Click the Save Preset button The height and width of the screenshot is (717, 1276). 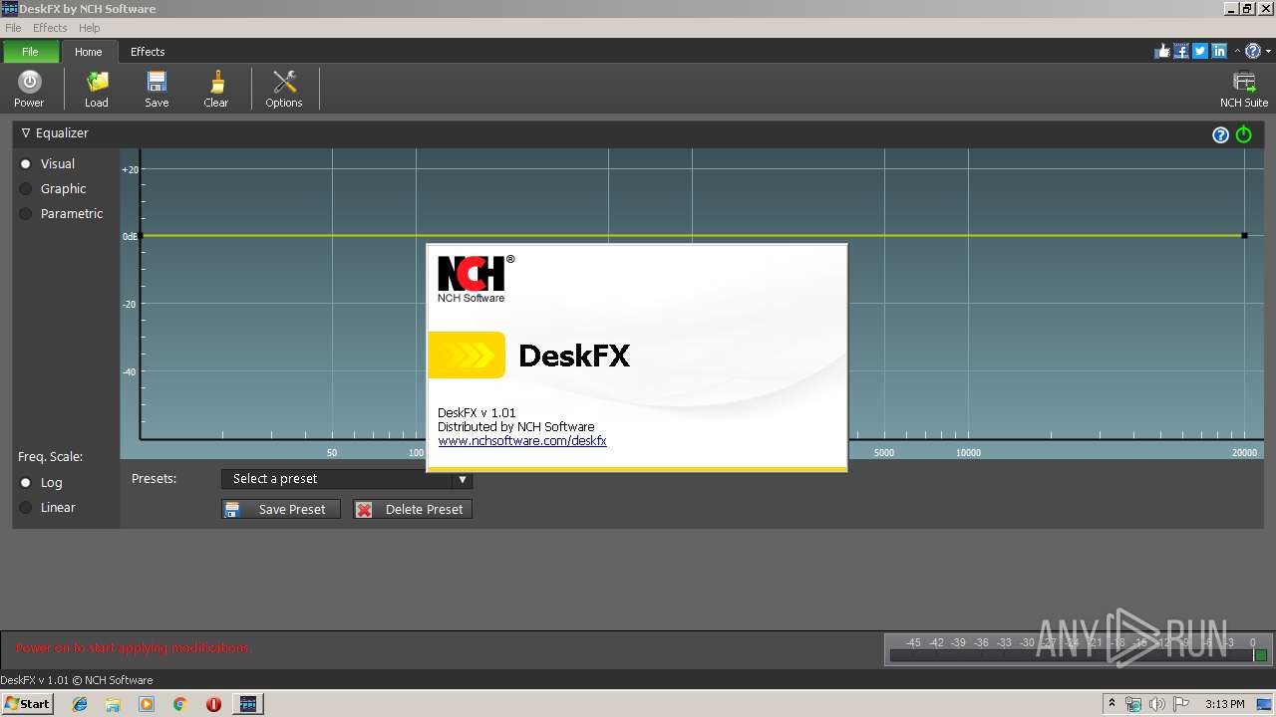[281, 509]
